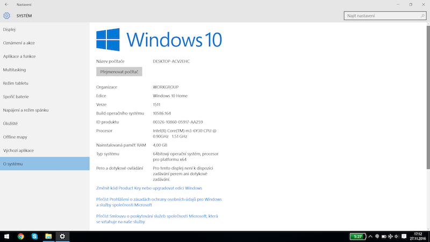Click the Najít nastavení search field
Screen dimensions: 430x242
pyautogui.click(x=382, y=16)
